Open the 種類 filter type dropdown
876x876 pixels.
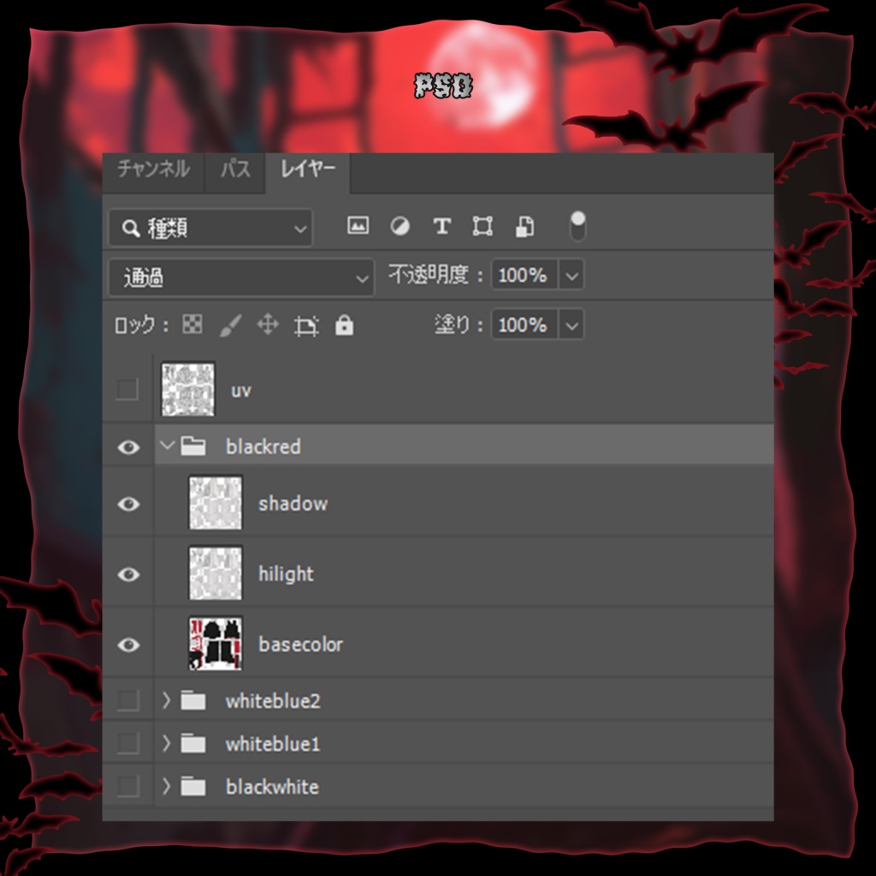210,228
